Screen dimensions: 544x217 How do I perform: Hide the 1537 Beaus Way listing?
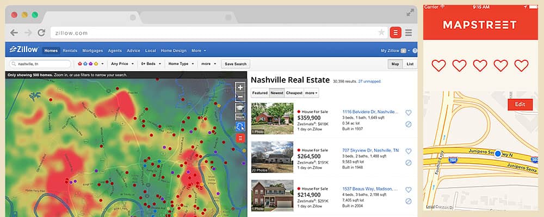coord(409,201)
